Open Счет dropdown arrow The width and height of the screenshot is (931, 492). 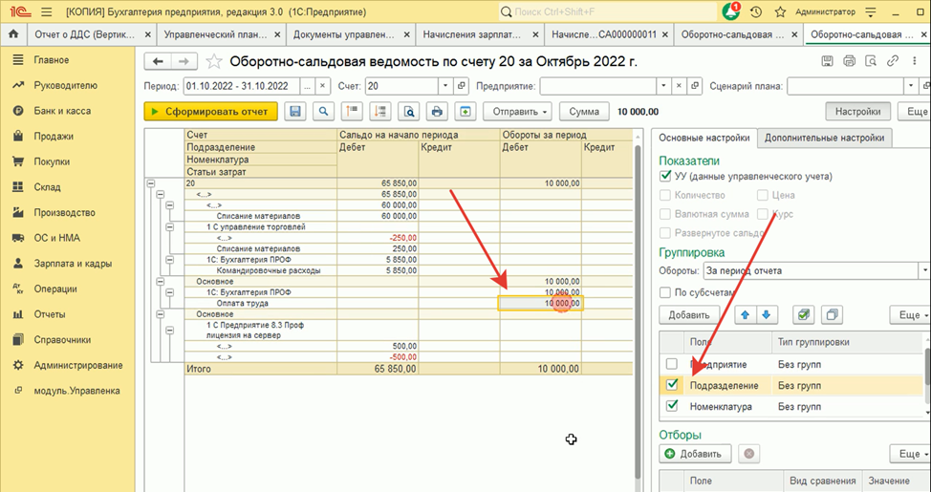[x=446, y=86]
